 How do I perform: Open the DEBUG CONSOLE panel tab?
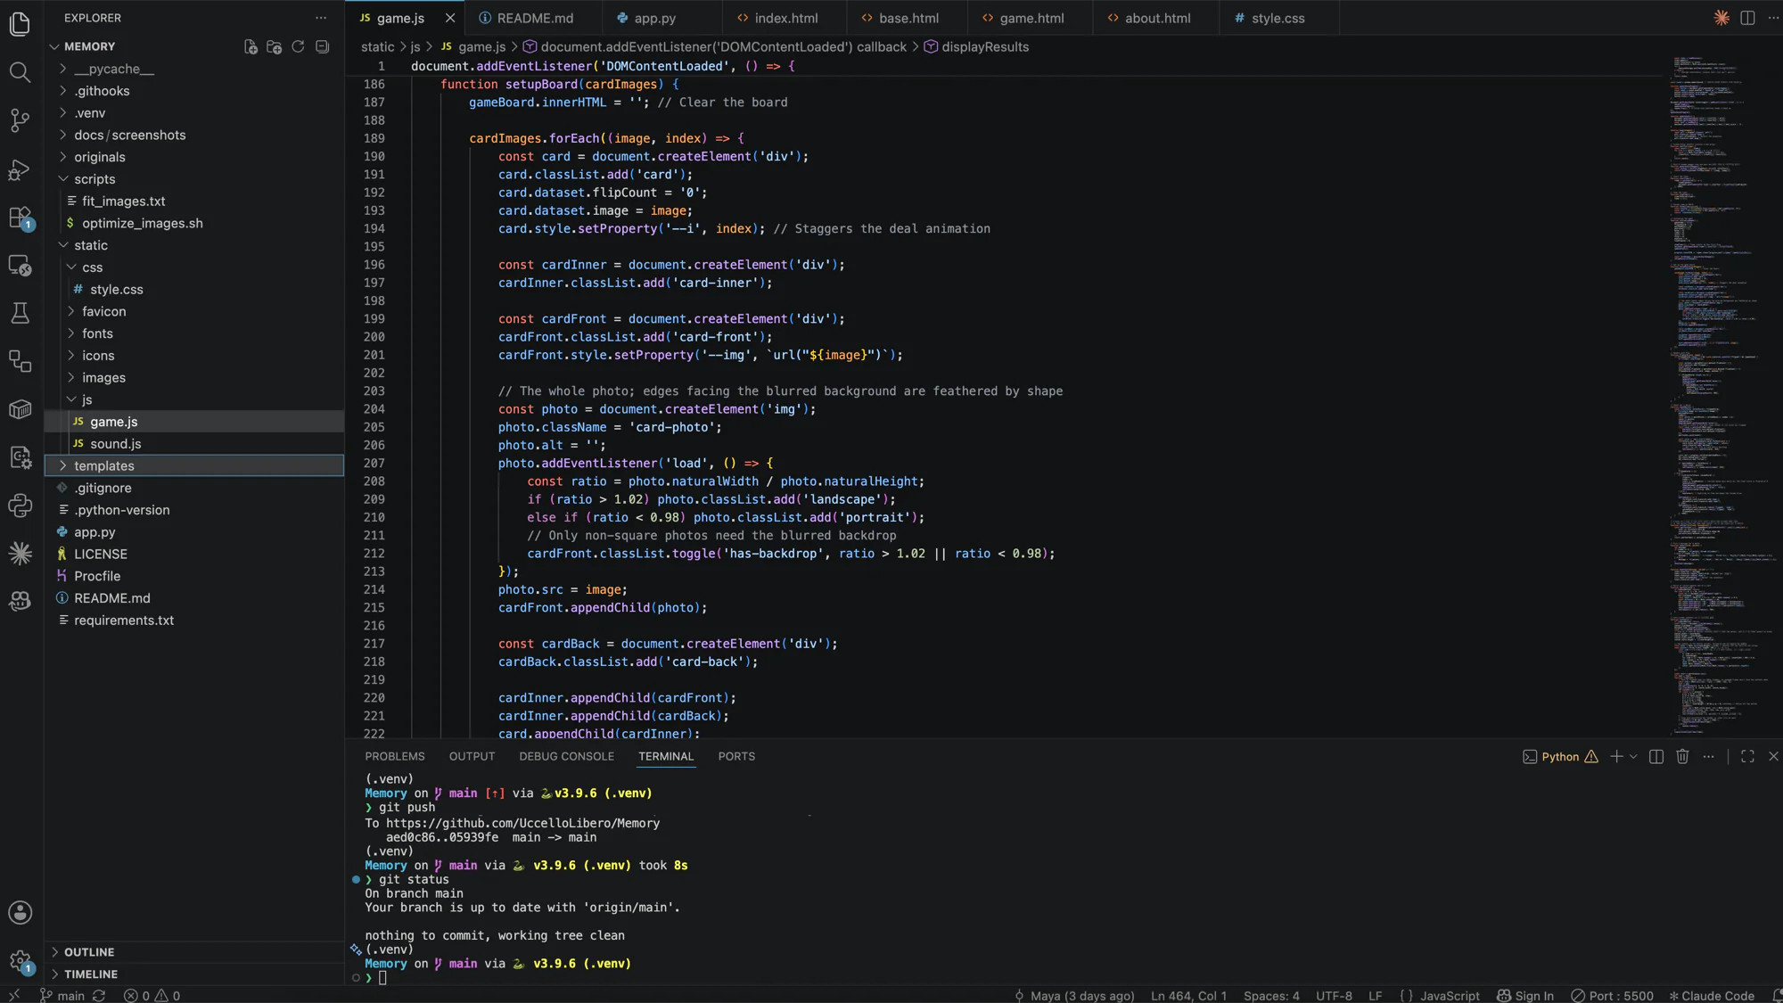pyautogui.click(x=566, y=756)
